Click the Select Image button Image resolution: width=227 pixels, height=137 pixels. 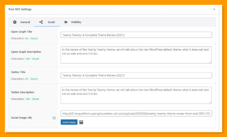(x=69, y=122)
